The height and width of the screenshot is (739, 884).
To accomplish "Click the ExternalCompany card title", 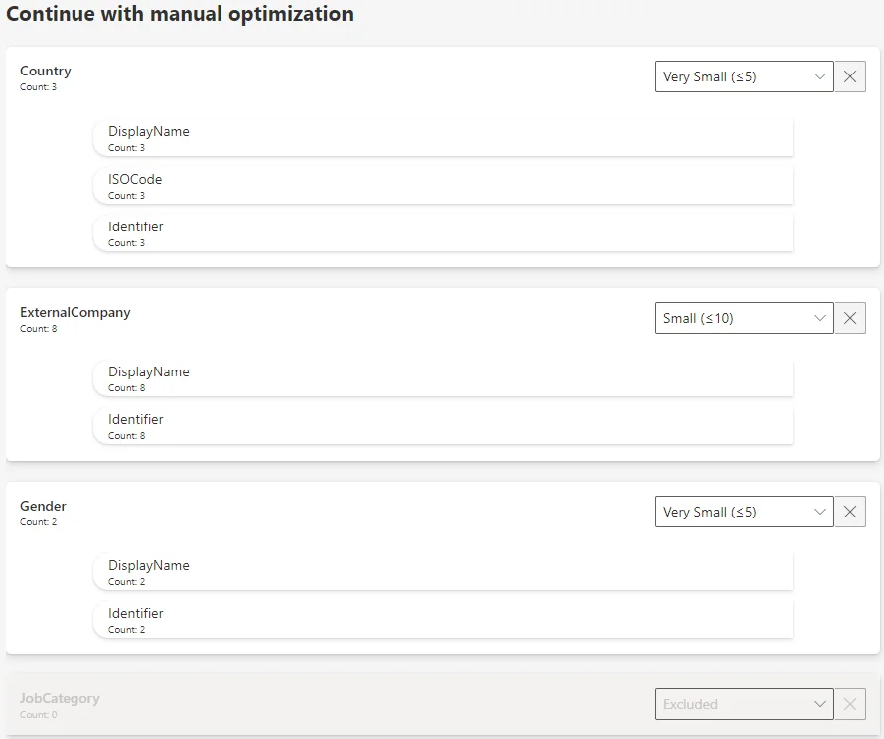I will (x=74, y=312).
